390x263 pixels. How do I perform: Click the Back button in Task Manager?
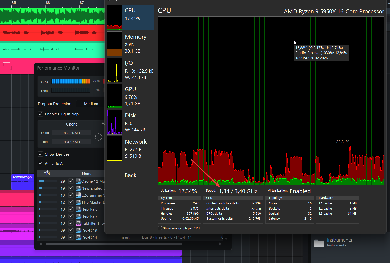pos(130,175)
